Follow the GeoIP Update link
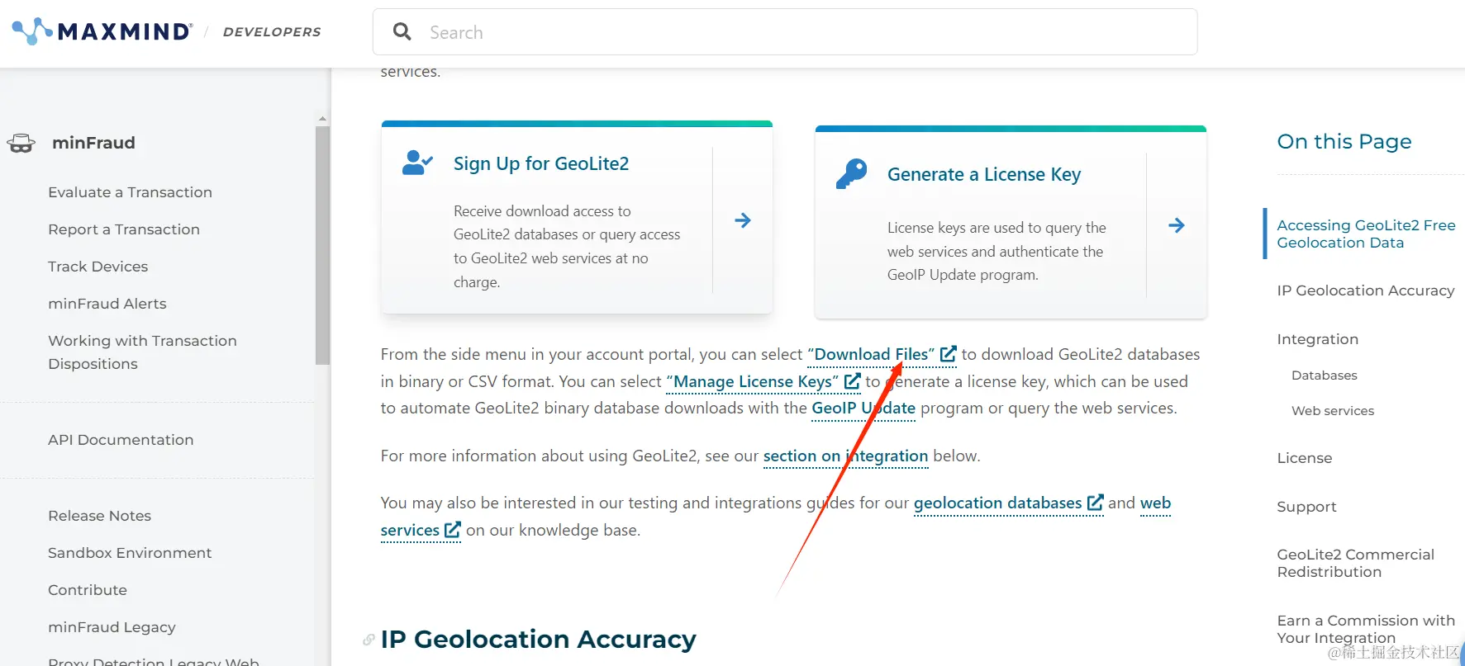 pos(863,408)
